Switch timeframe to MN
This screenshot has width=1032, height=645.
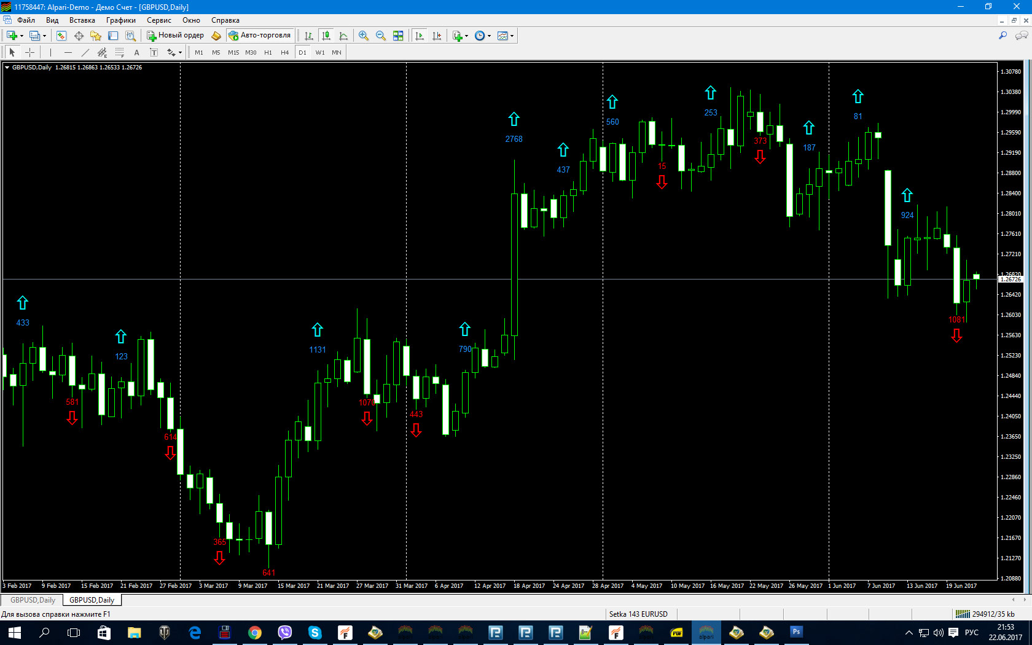(337, 52)
